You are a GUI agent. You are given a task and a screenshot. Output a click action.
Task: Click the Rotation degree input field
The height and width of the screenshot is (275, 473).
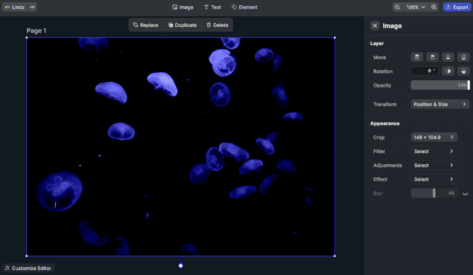click(x=425, y=71)
